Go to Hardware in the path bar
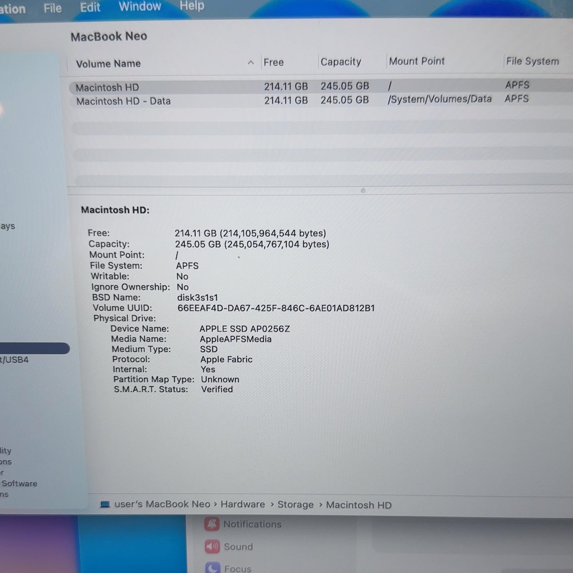Screen dimensions: 573x573 click(x=243, y=504)
